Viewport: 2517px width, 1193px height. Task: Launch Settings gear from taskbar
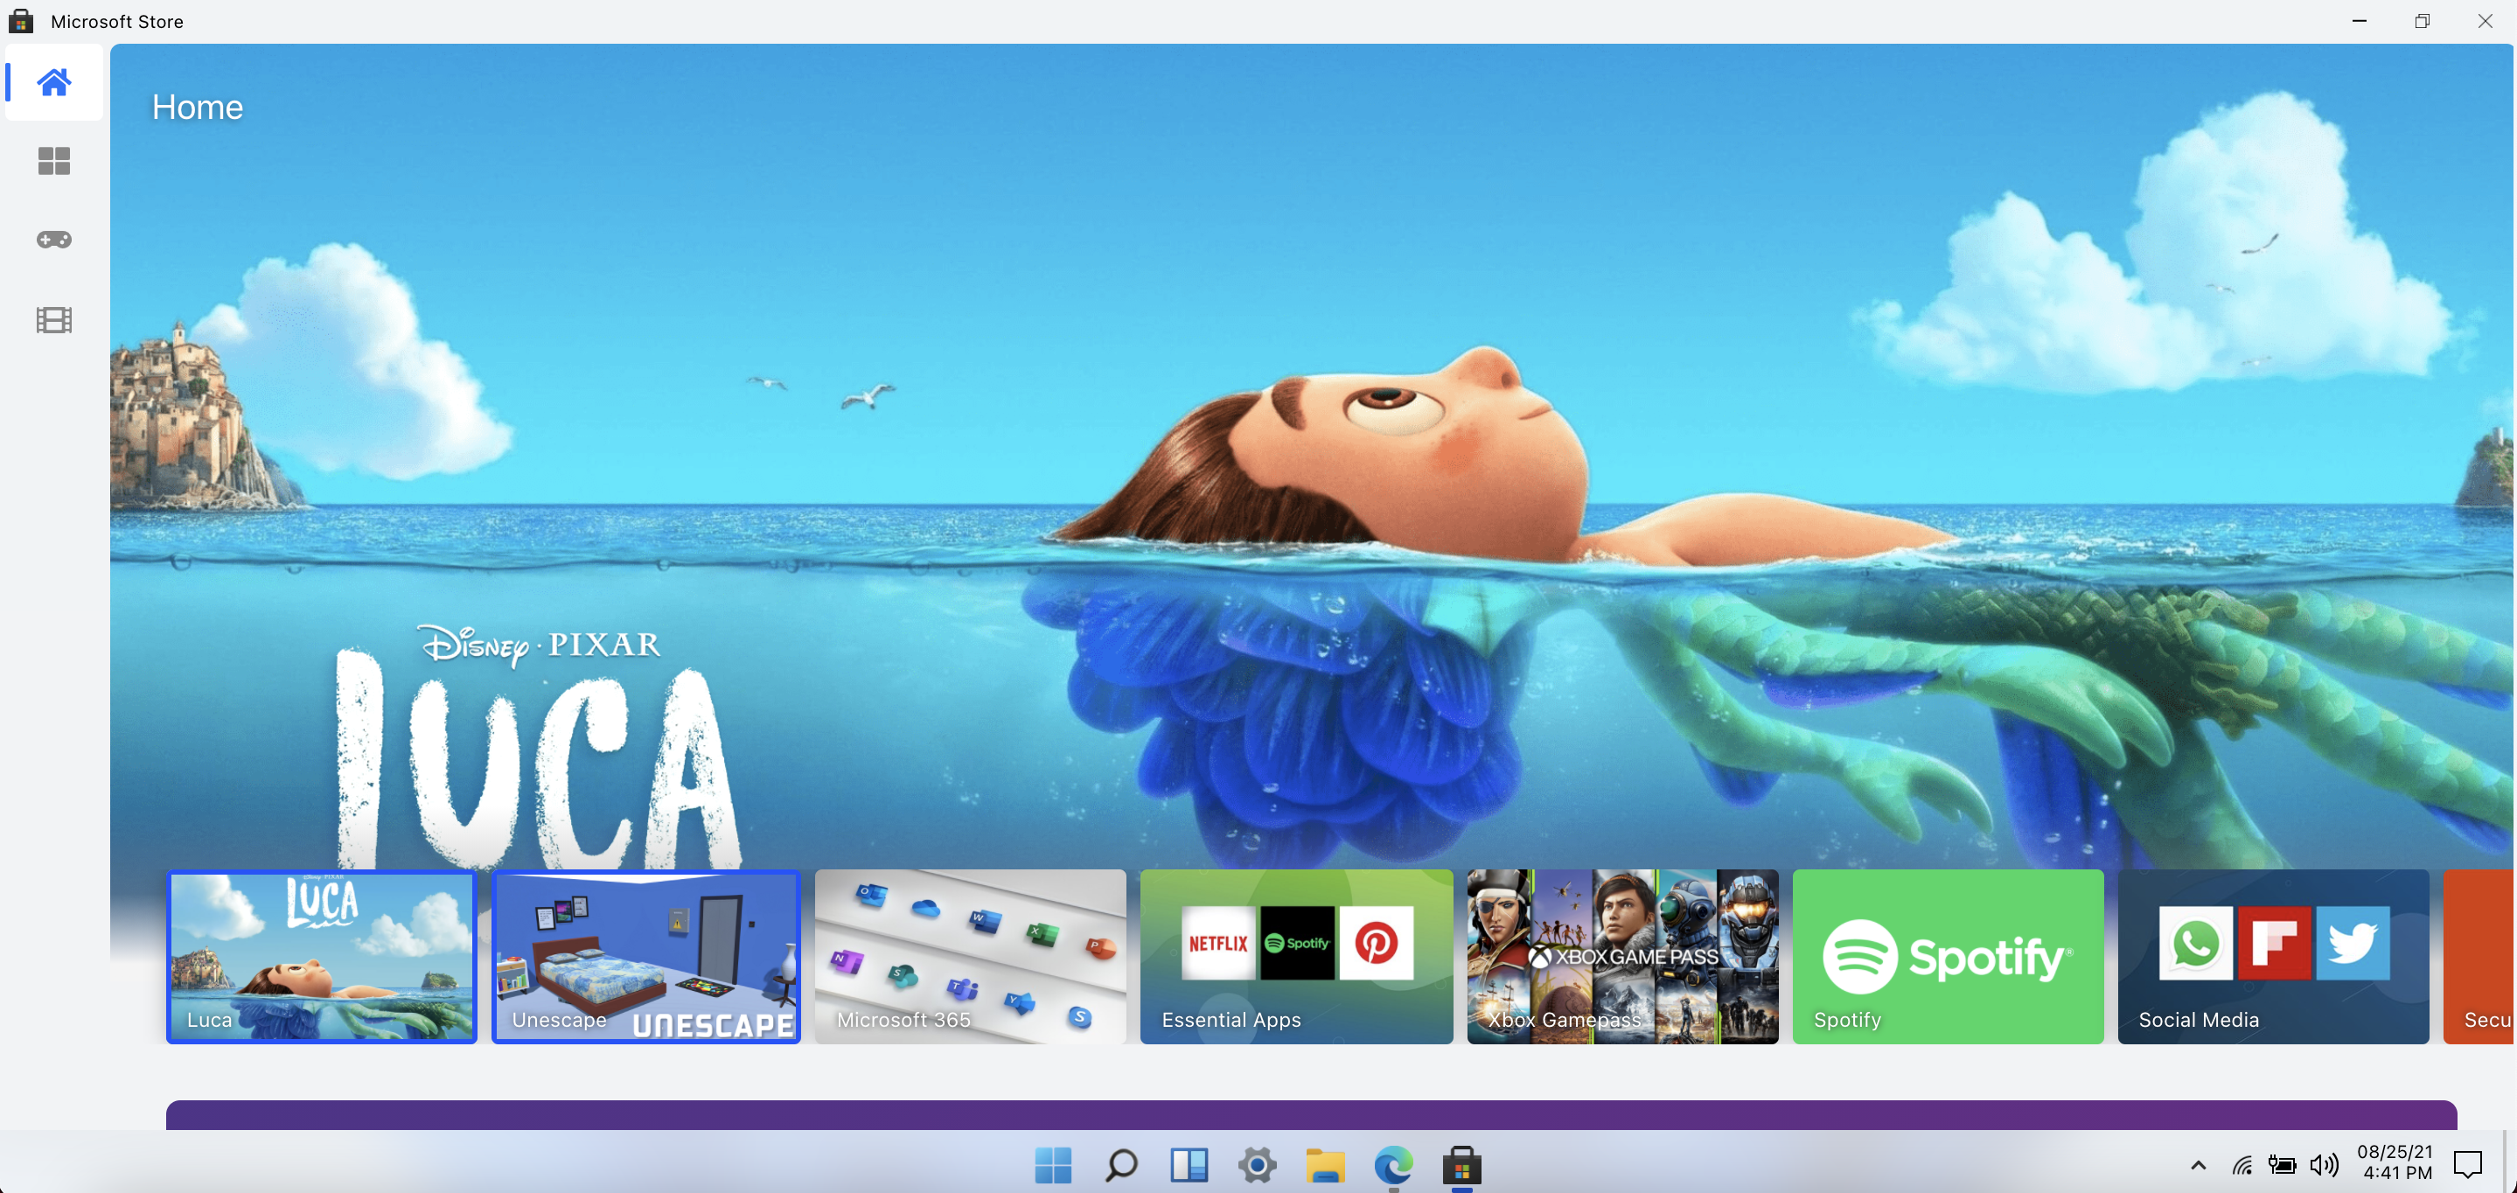click(1257, 1165)
